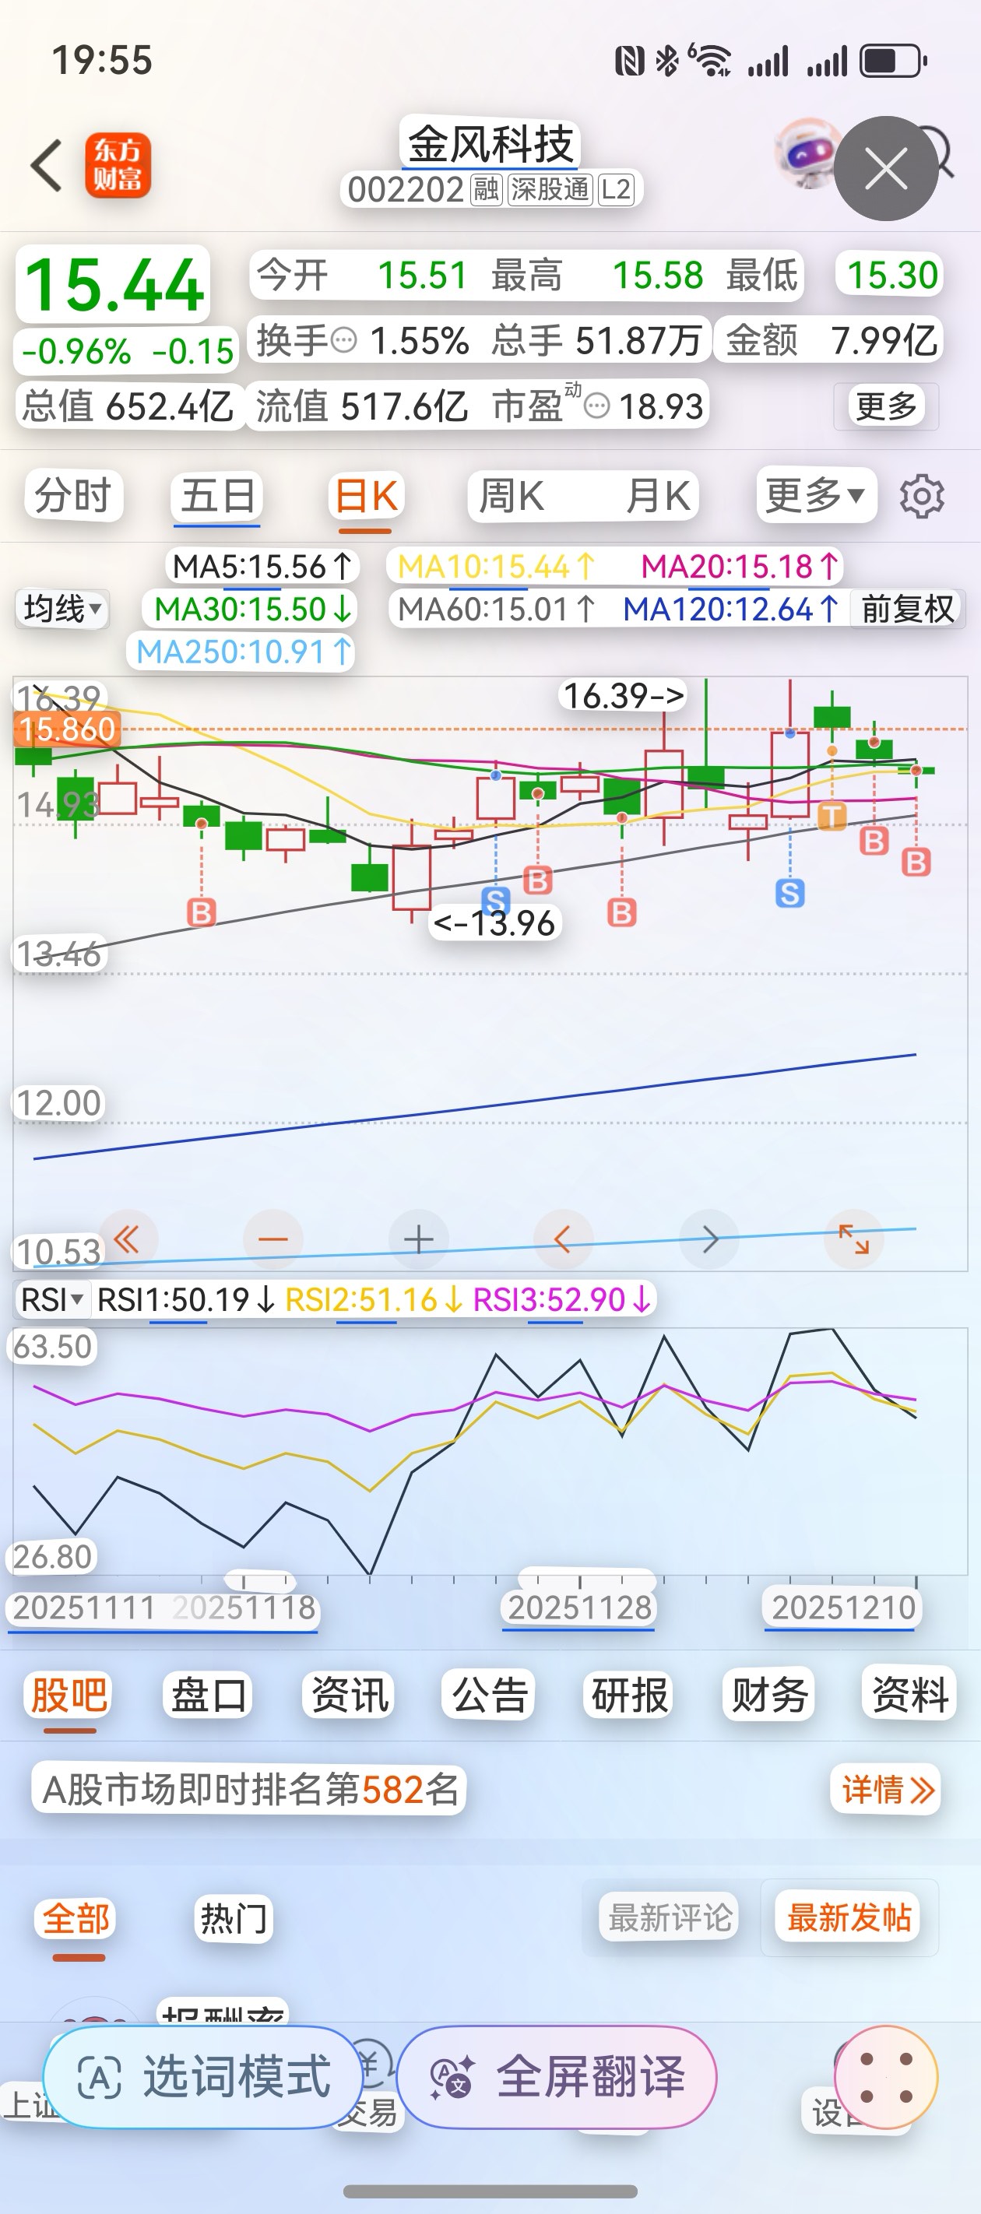Tap the 20251210 date label
The image size is (981, 2214).
click(x=843, y=1608)
